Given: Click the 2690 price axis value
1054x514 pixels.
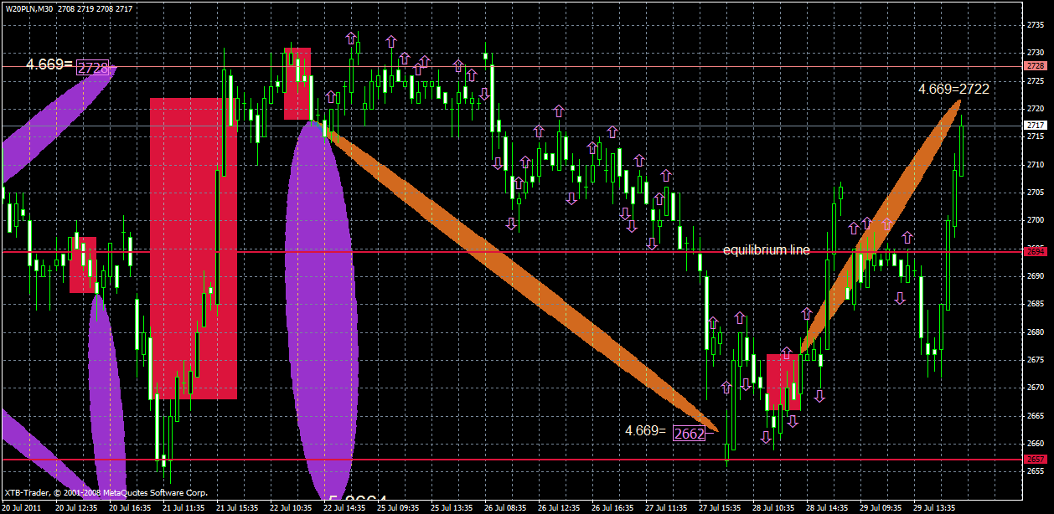Looking at the screenshot, I should pos(1035,275).
